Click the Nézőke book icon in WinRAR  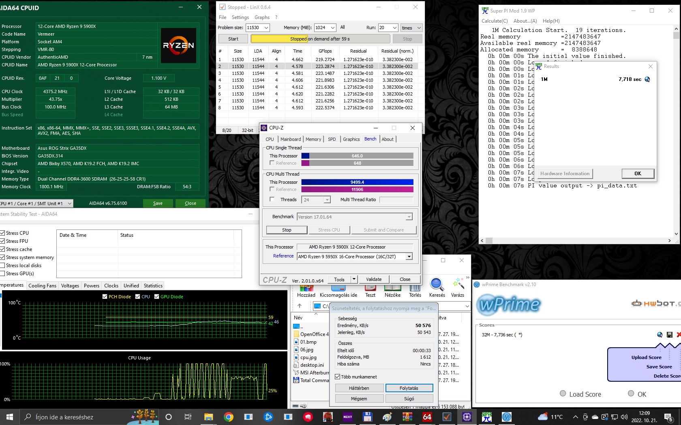pyautogui.click(x=392, y=288)
